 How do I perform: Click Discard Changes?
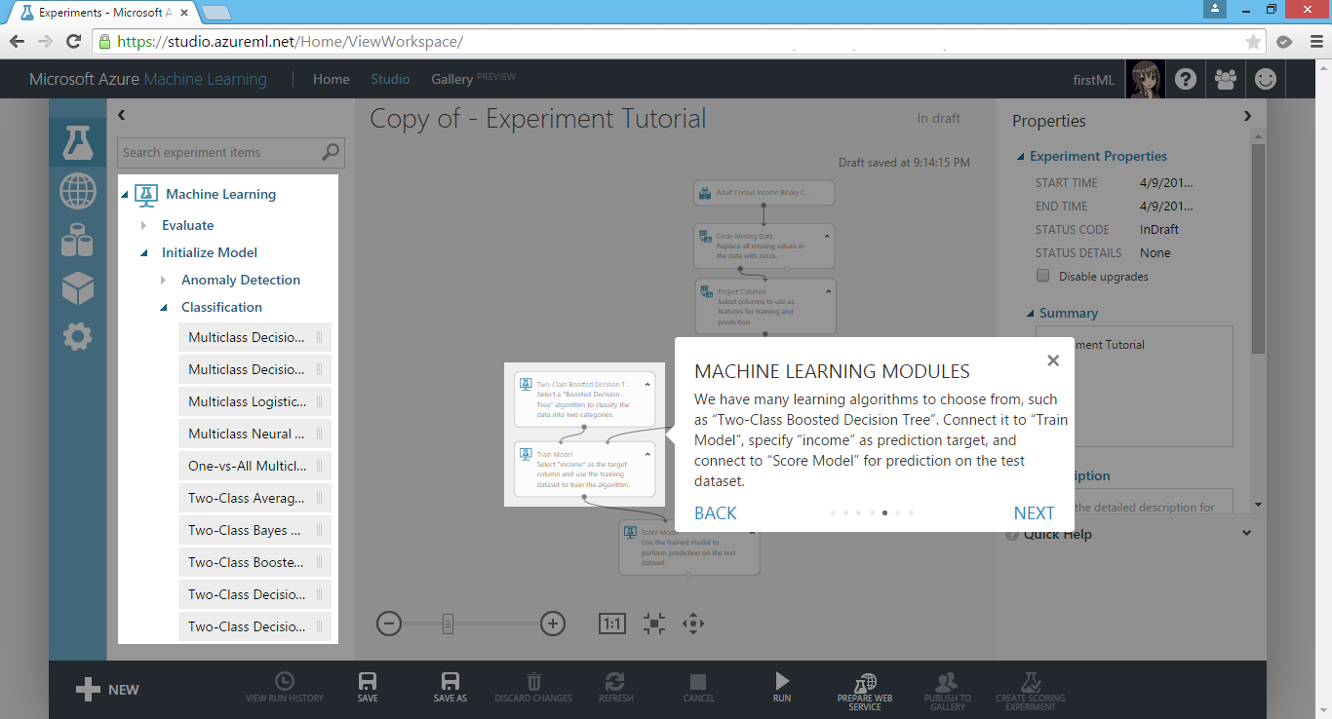point(533,687)
